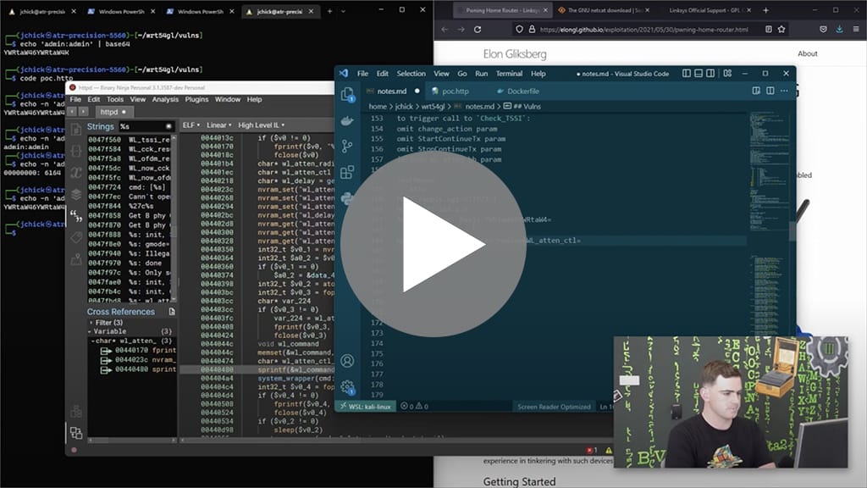Open Run menu in VS Code
The width and height of the screenshot is (867, 488).
(x=481, y=74)
